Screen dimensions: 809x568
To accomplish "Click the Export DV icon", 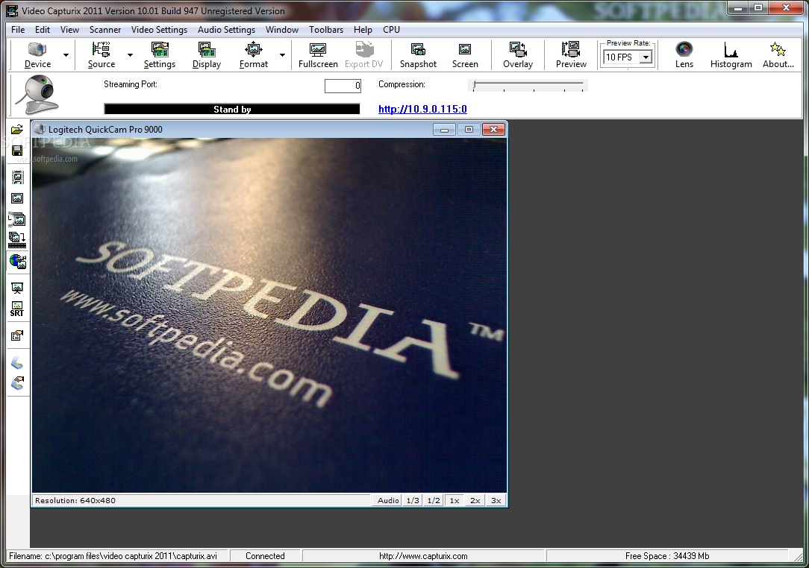I will tap(363, 56).
